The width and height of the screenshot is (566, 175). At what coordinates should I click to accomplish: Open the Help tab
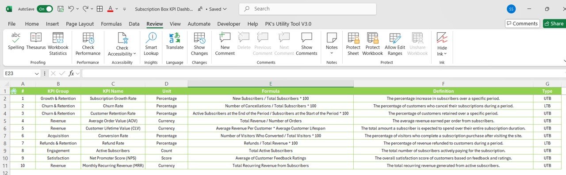pyautogui.click(x=252, y=24)
